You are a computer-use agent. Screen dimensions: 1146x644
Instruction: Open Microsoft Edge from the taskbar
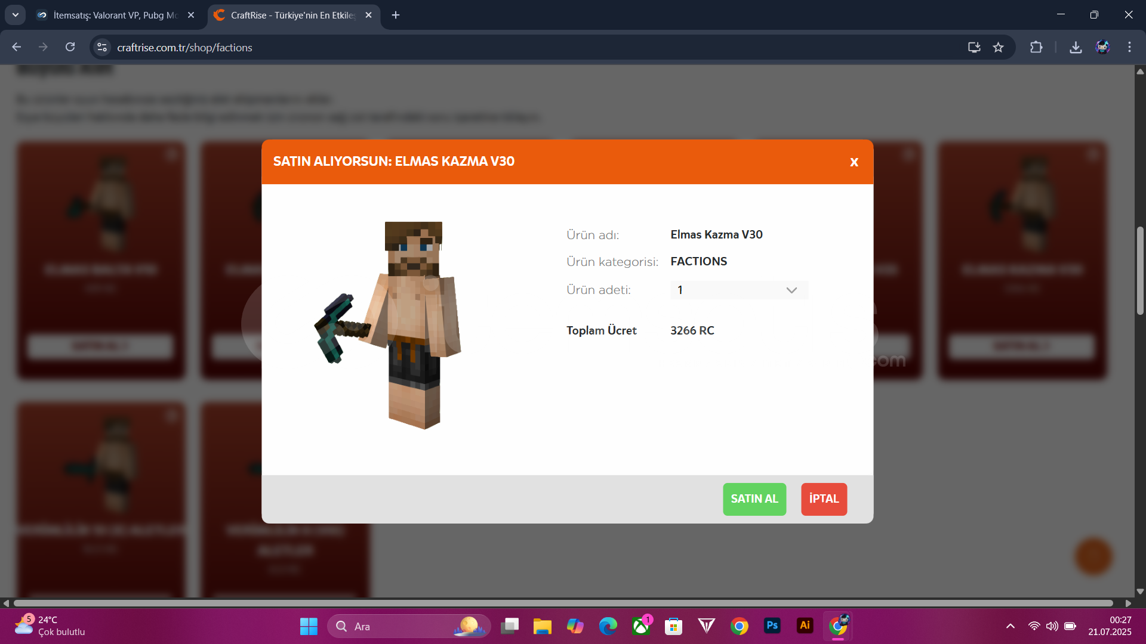[608, 626]
